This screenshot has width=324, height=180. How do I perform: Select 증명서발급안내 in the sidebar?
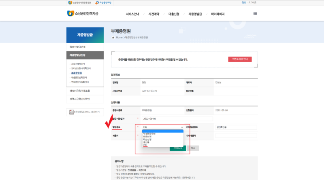[x=85, y=47]
